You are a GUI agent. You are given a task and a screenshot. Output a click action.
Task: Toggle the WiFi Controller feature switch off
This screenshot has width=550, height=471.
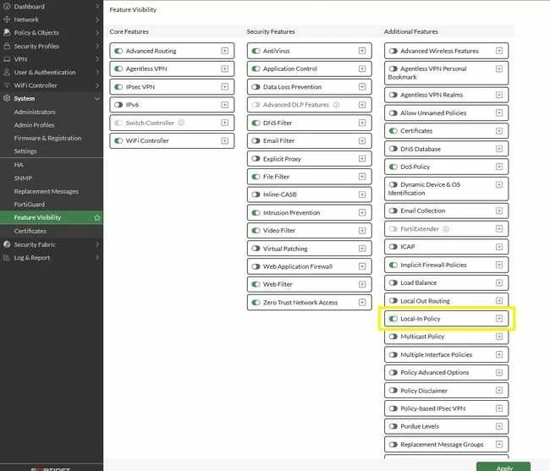[118, 140]
